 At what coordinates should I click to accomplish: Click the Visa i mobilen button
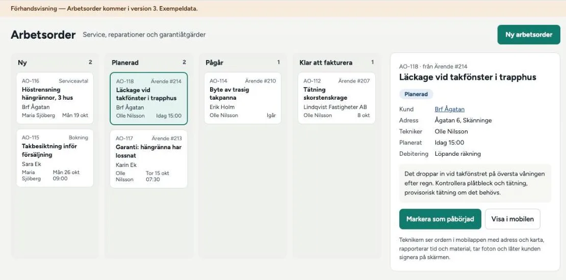coord(512,219)
